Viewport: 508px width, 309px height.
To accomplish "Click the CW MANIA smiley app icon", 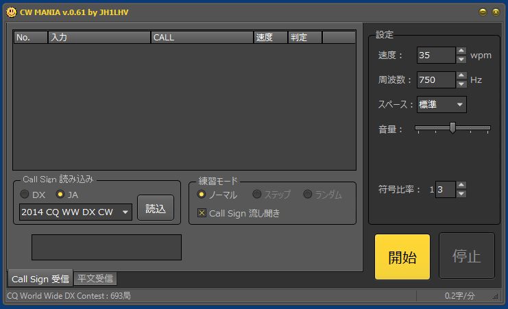I will 11,12.
